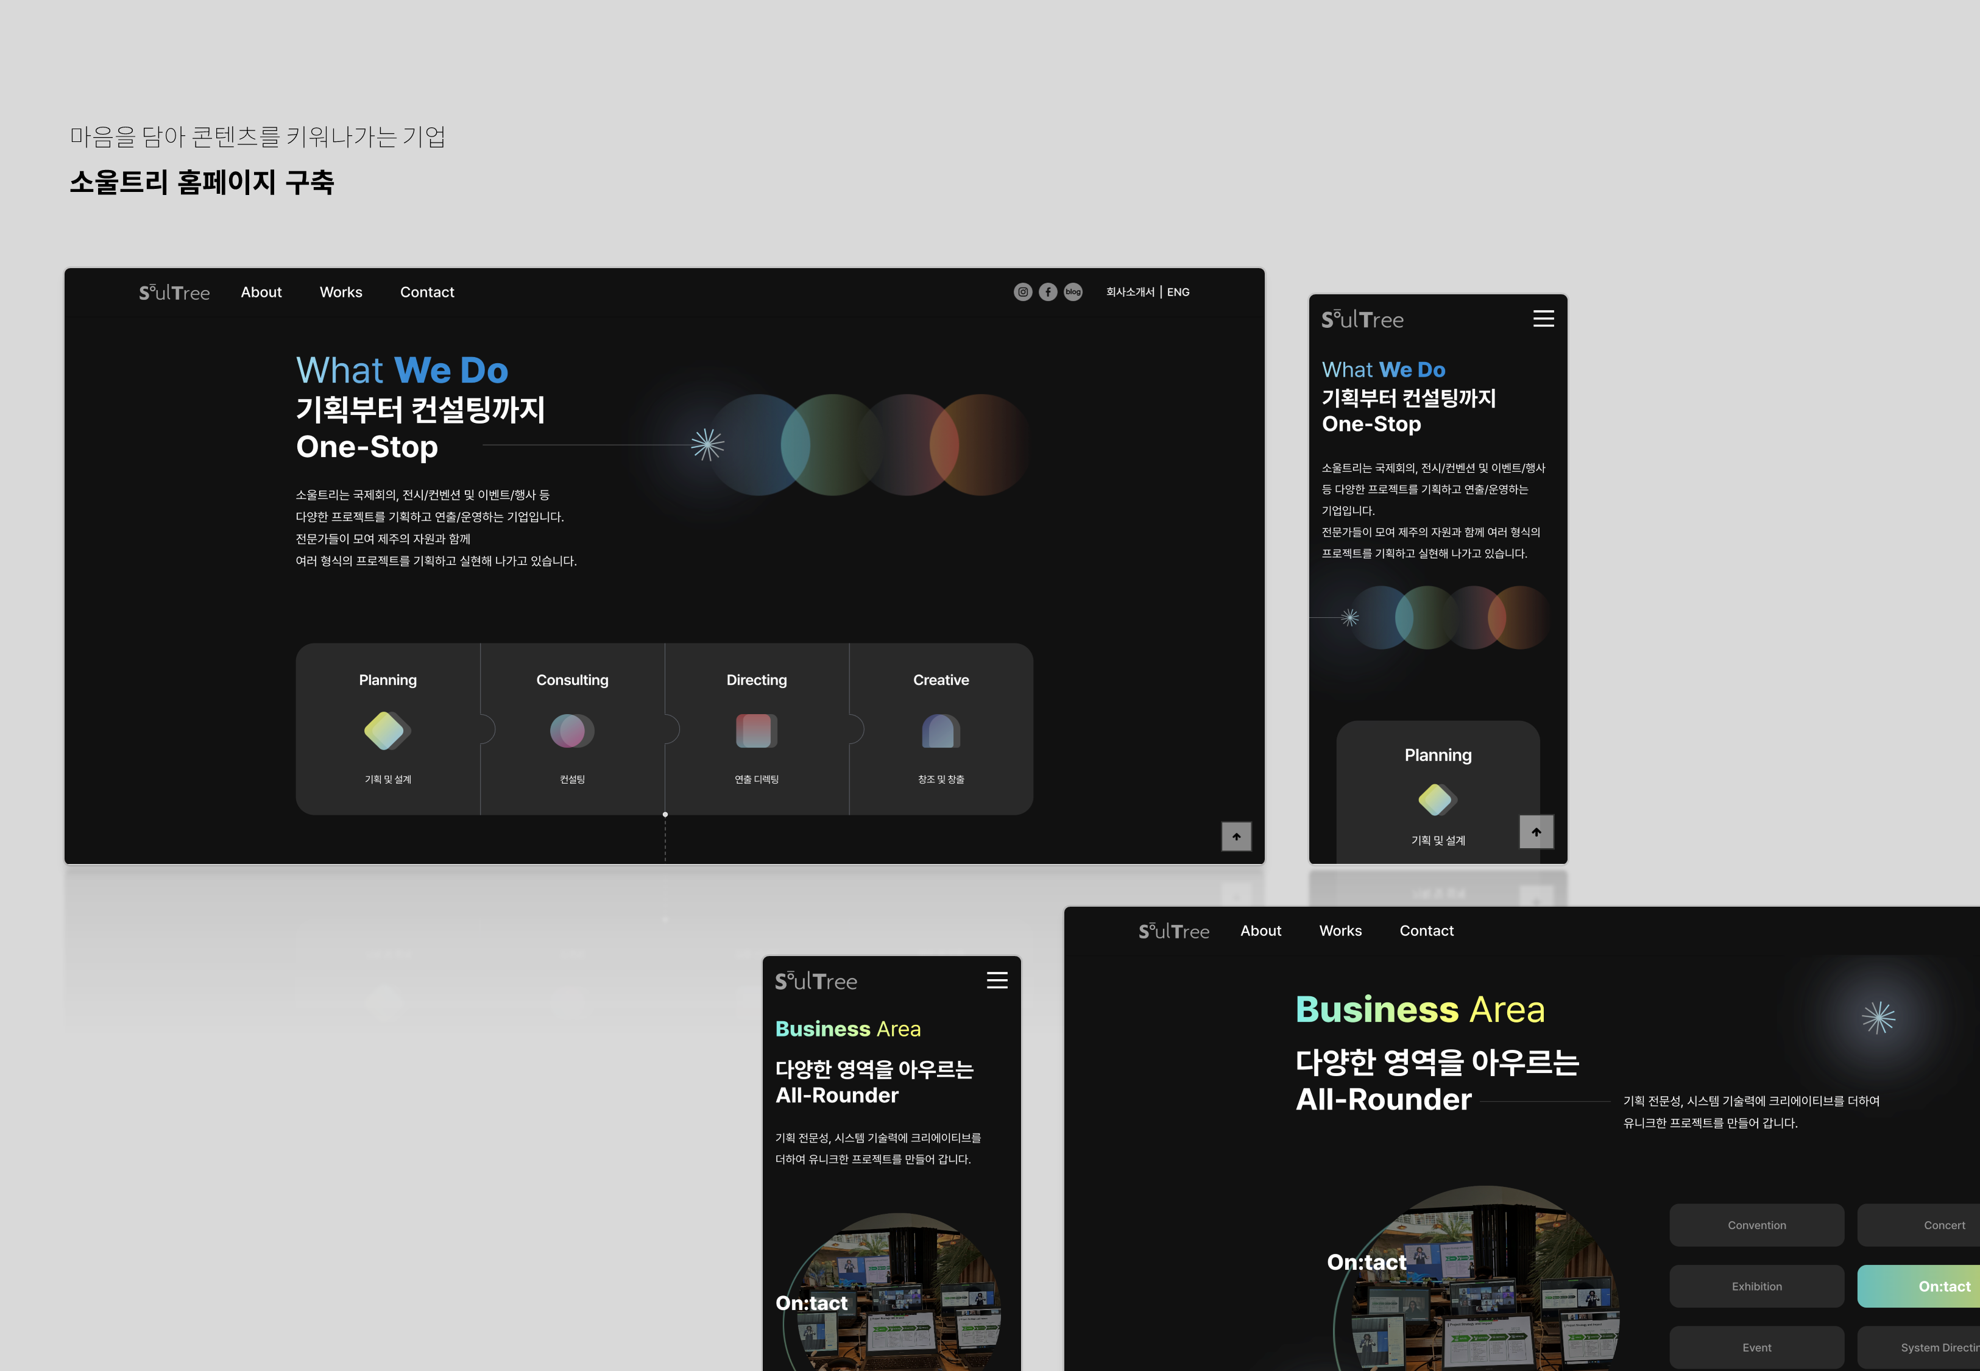1980x1371 pixels.
Task: Click the red square Directing icon
Action: [757, 731]
